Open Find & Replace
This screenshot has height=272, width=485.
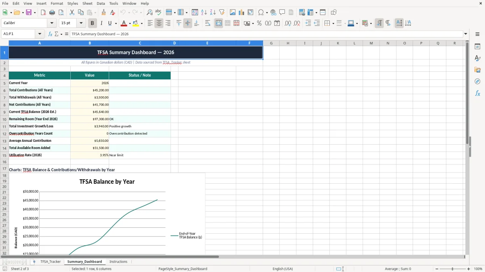(x=150, y=12)
